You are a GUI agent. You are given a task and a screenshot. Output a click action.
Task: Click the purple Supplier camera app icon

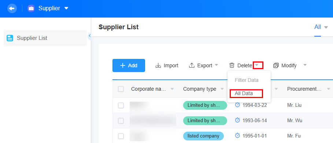(x=31, y=8)
